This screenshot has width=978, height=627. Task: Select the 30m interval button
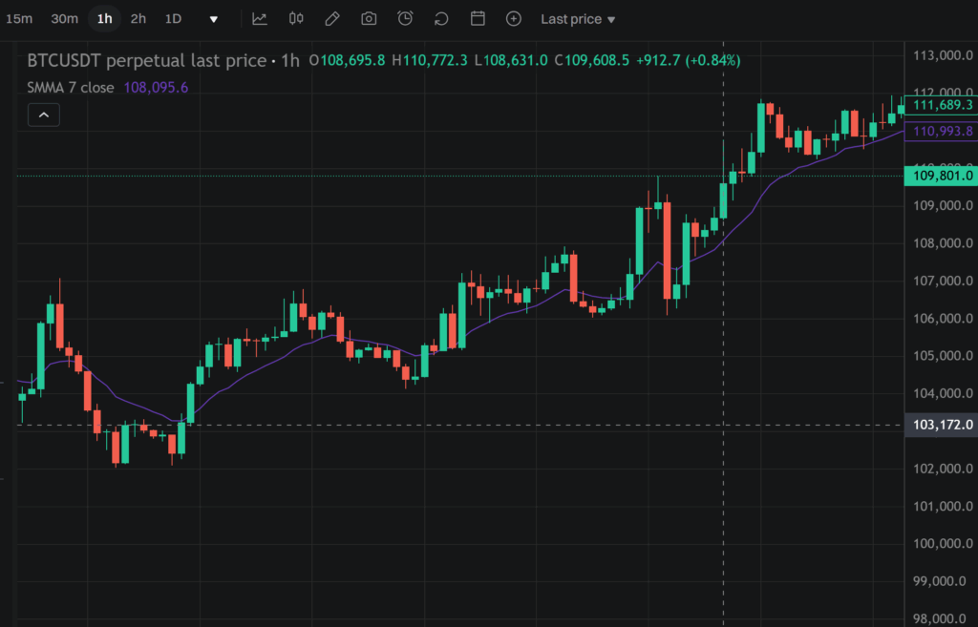tap(64, 18)
